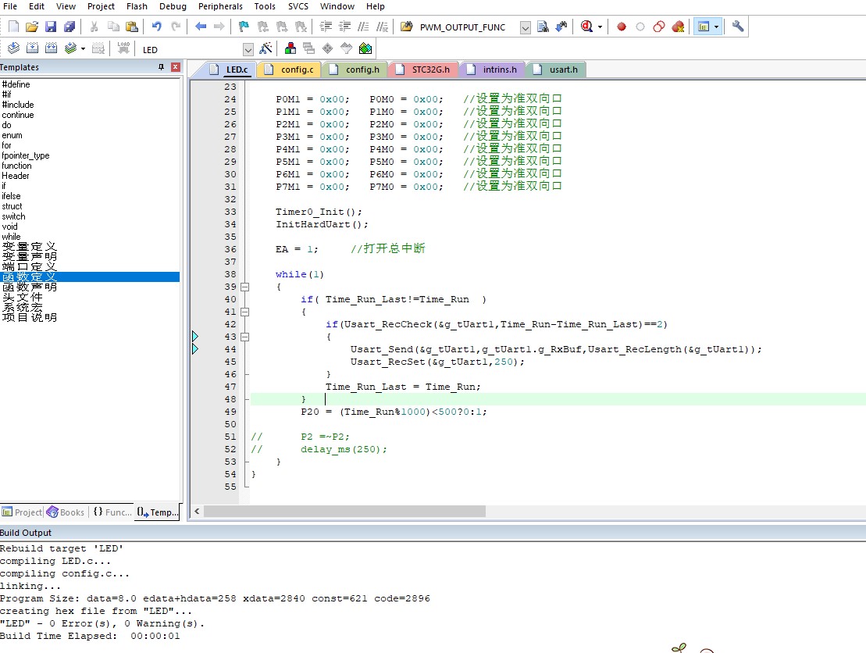Place cursor on the EA = 1 line

[x=297, y=249]
